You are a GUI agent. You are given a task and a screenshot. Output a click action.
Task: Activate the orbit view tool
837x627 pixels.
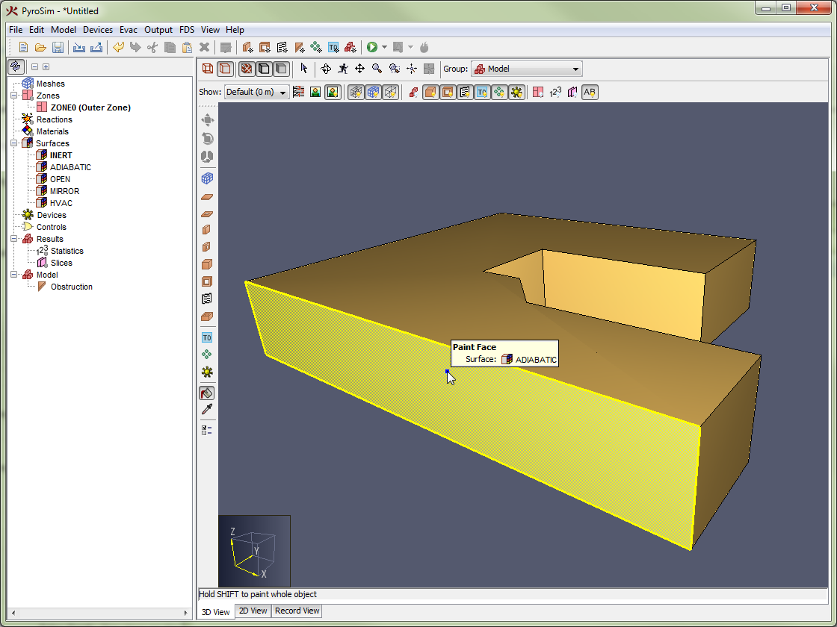[x=326, y=69]
